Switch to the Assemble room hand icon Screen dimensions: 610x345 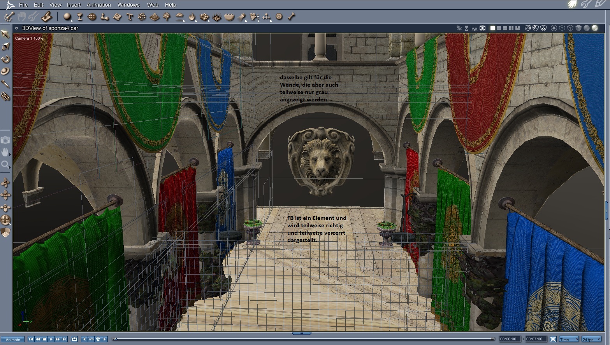pyautogui.click(x=572, y=4)
